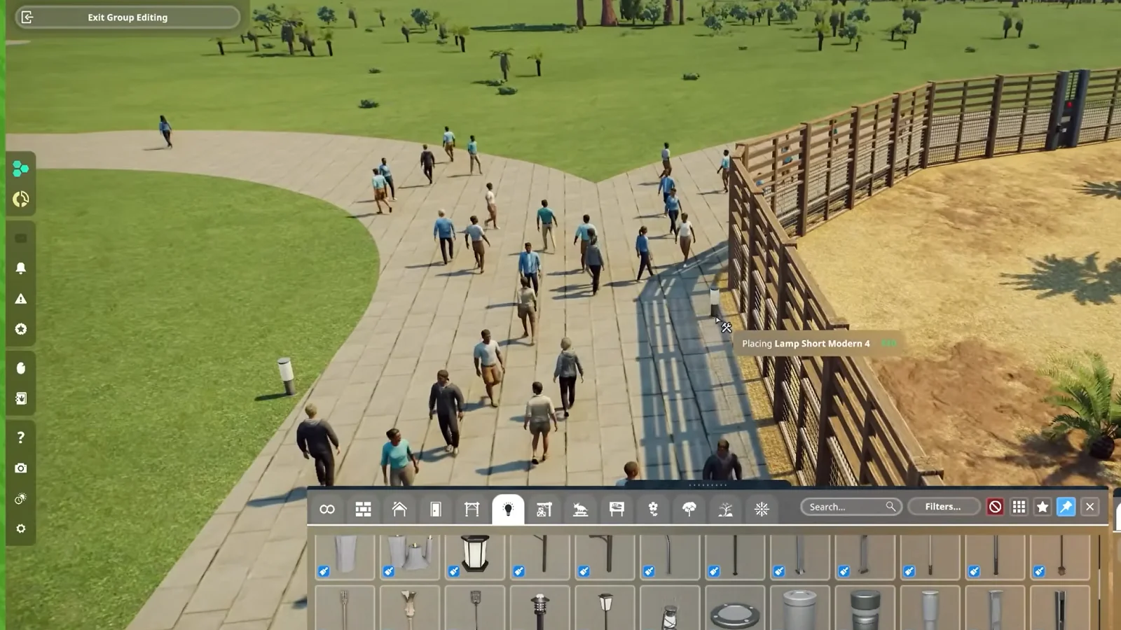
Task: Switch to the flower plants tab
Action: (653, 509)
